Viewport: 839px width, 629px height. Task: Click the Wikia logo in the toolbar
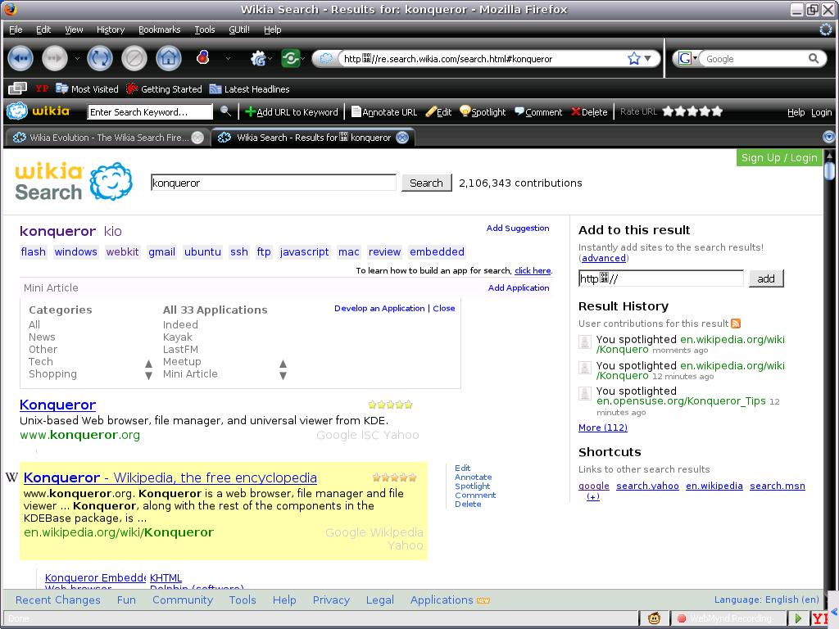tap(39, 111)
